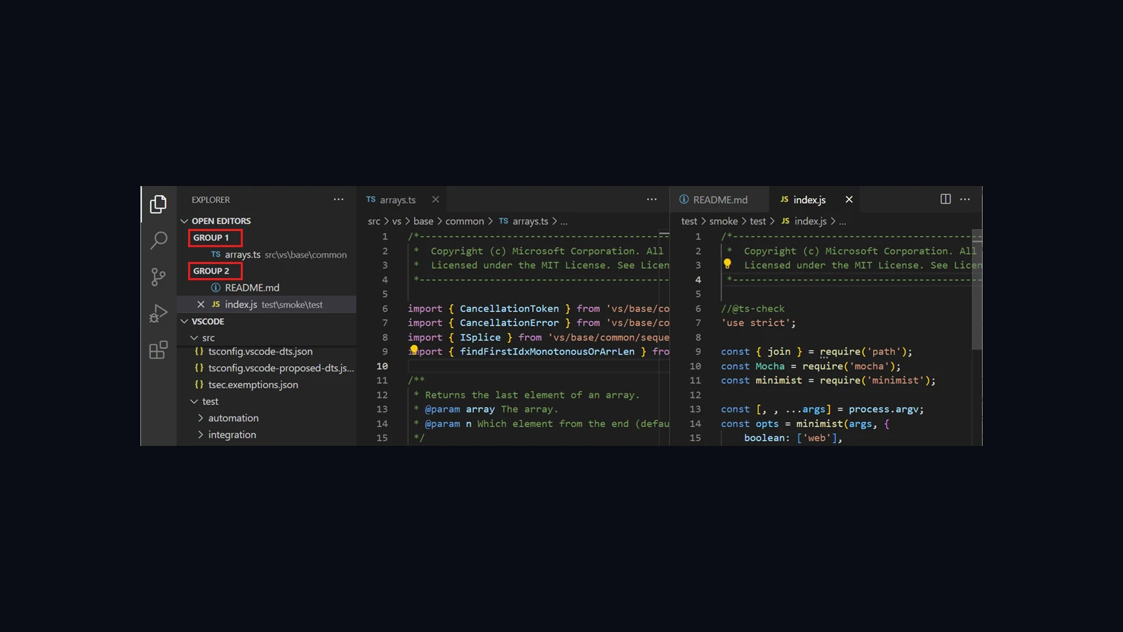Open the Source Control view
Screen dimensions: 1123x632
(159, 277)
